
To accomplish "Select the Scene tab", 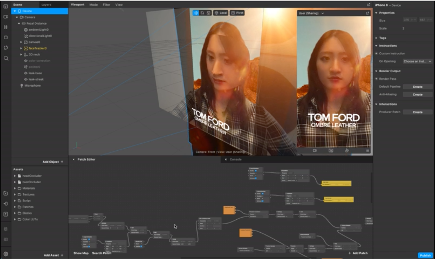I will 18,5.
